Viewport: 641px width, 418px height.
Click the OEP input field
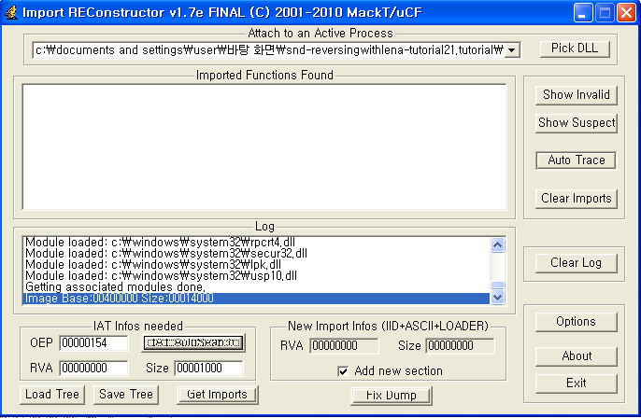pyautogui.click(x=93, y=343)
